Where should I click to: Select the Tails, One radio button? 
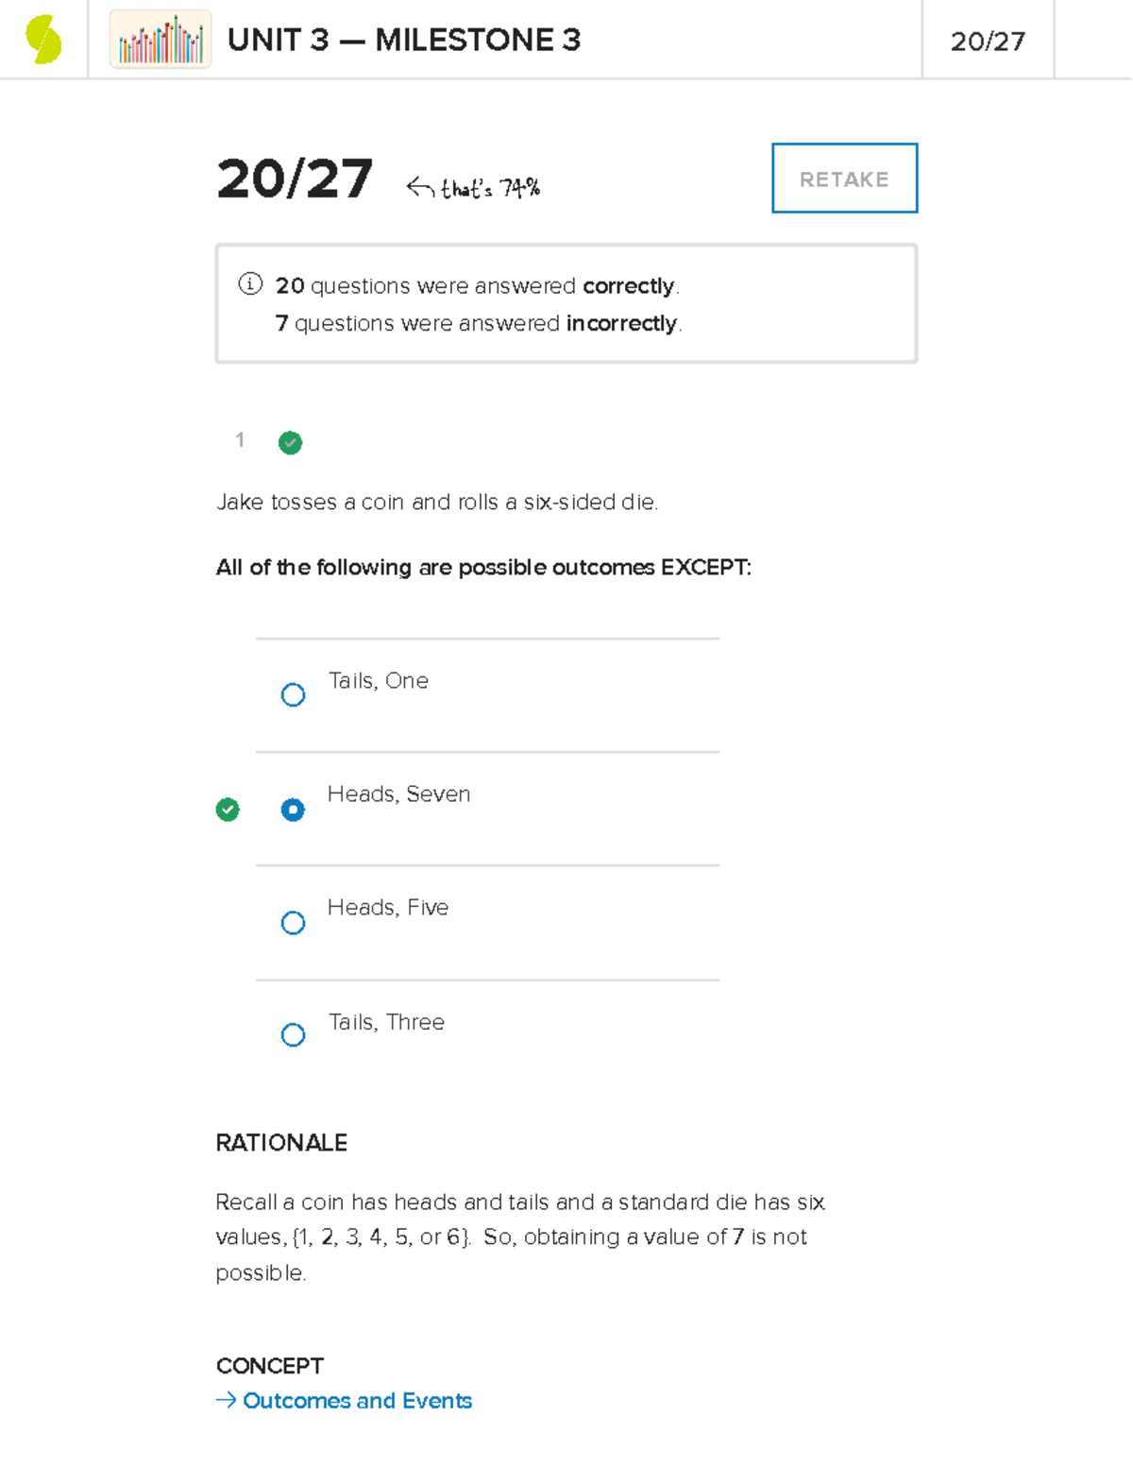(x=293, y=695)
